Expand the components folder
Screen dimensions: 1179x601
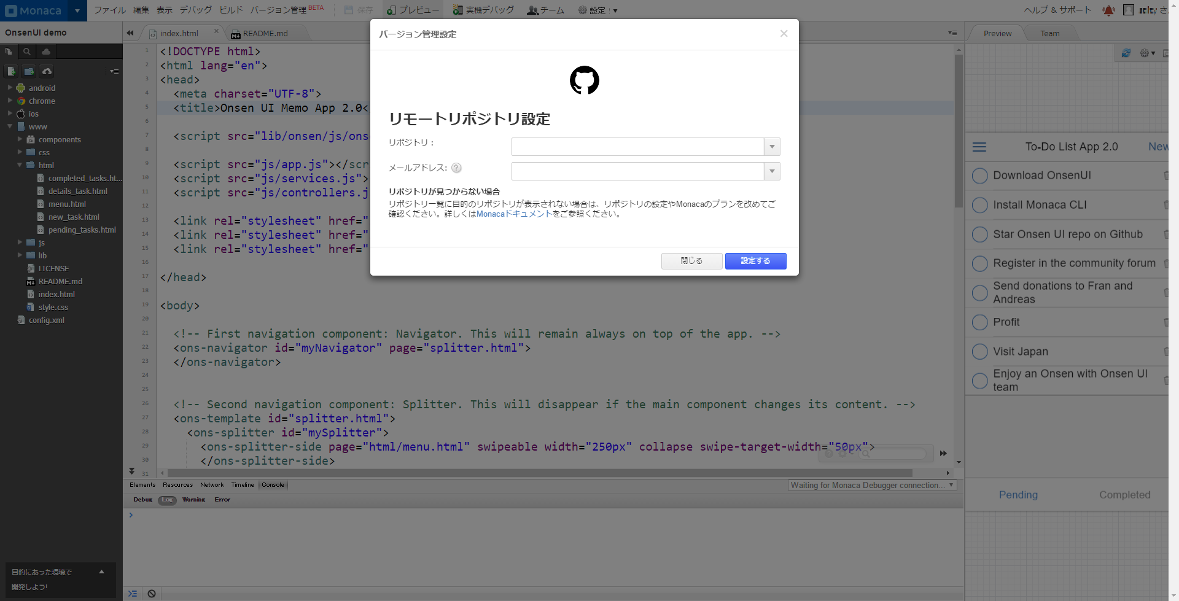(x=20, y=139)
